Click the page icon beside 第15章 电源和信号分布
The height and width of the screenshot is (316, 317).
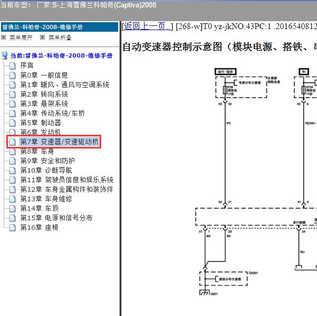(13, 218)
